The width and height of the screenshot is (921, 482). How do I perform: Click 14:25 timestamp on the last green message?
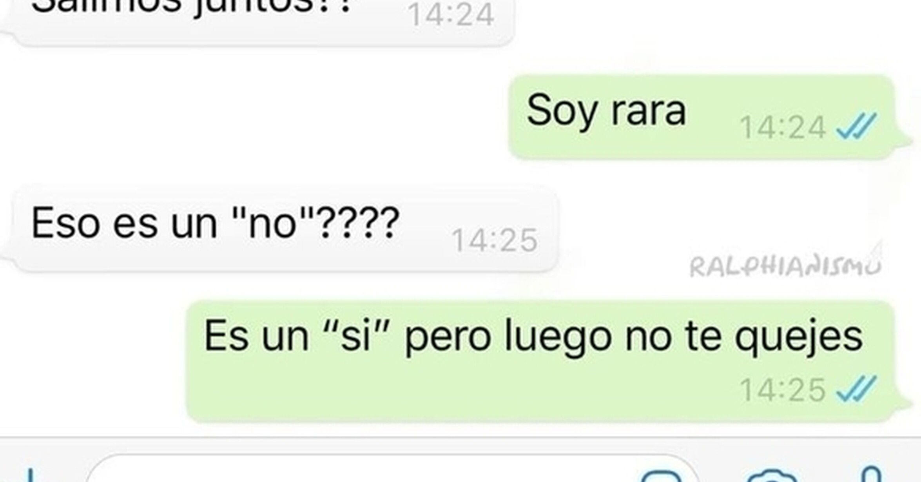[x=782, y=390]
